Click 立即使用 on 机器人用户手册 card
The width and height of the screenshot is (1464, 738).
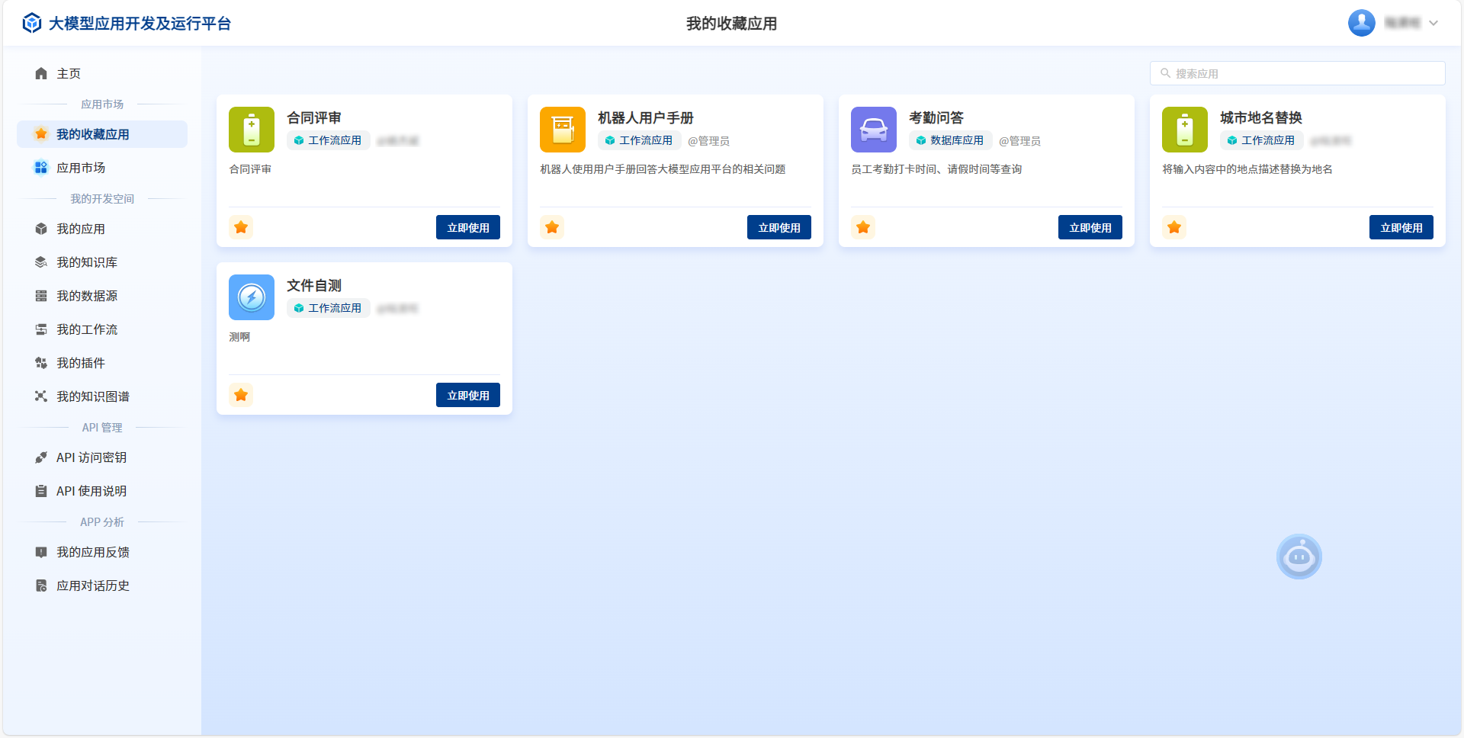click(x=779, y=227)
